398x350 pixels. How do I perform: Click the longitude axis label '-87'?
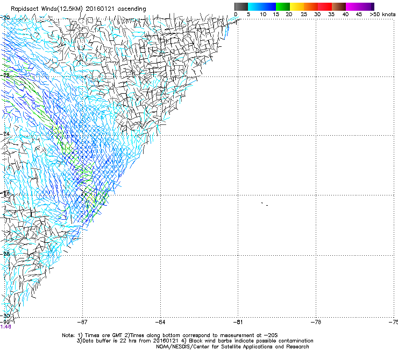coord(82,322)
